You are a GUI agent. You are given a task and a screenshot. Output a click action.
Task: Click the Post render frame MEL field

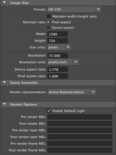pos(80,150)
